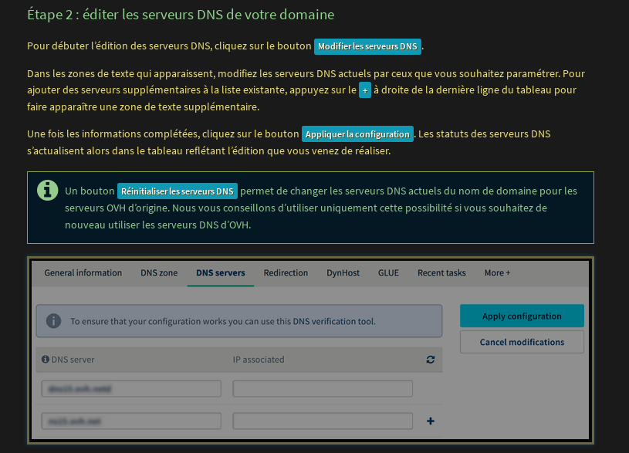
Task: Click the info icon beside the DNS server header
Action: point(45,360)
